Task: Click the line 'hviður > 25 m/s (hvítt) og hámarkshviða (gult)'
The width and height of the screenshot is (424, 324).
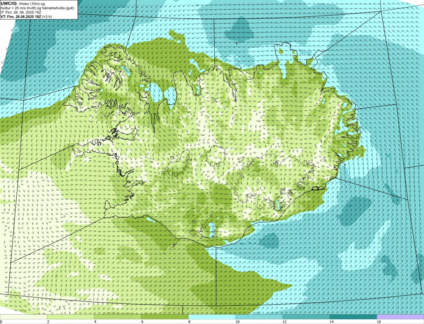Action: coord(37,8)
